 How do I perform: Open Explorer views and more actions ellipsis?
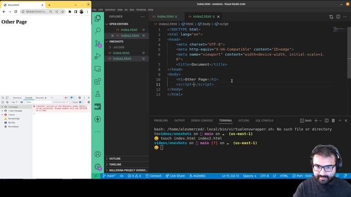[x=143, y=16]
